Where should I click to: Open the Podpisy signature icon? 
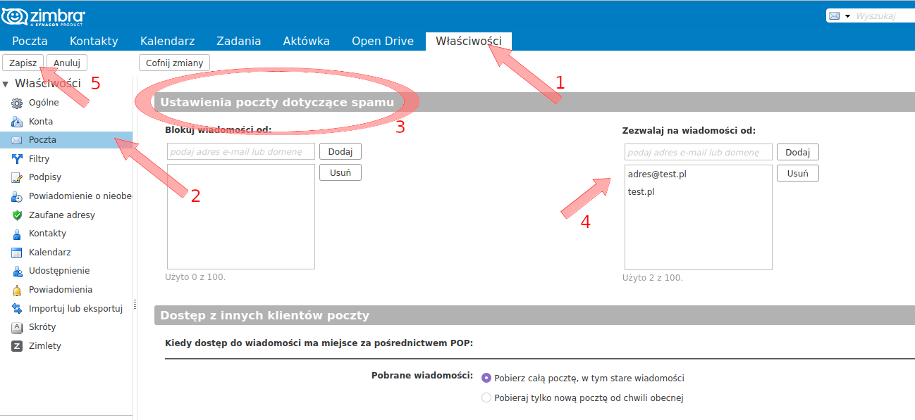[17, 177]
